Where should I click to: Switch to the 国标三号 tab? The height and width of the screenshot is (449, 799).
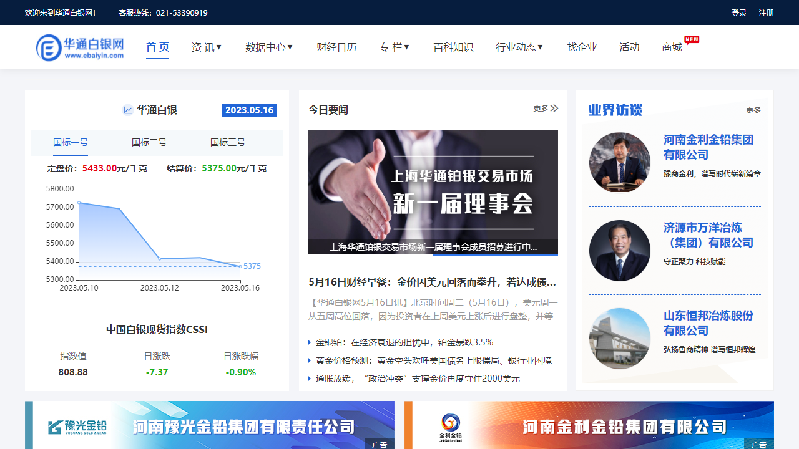click(x=228, y=142)
